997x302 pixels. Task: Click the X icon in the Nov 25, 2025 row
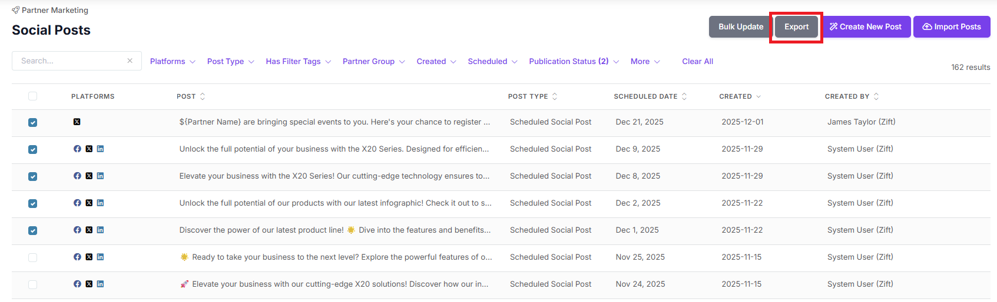[89, 257]
